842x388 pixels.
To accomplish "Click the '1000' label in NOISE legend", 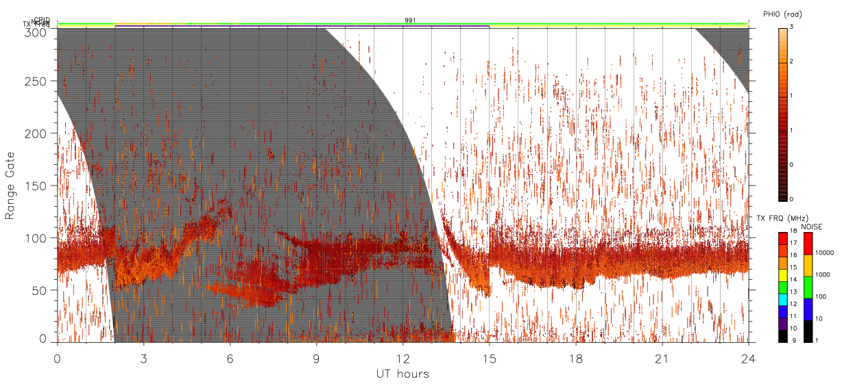I will [823, 274].
